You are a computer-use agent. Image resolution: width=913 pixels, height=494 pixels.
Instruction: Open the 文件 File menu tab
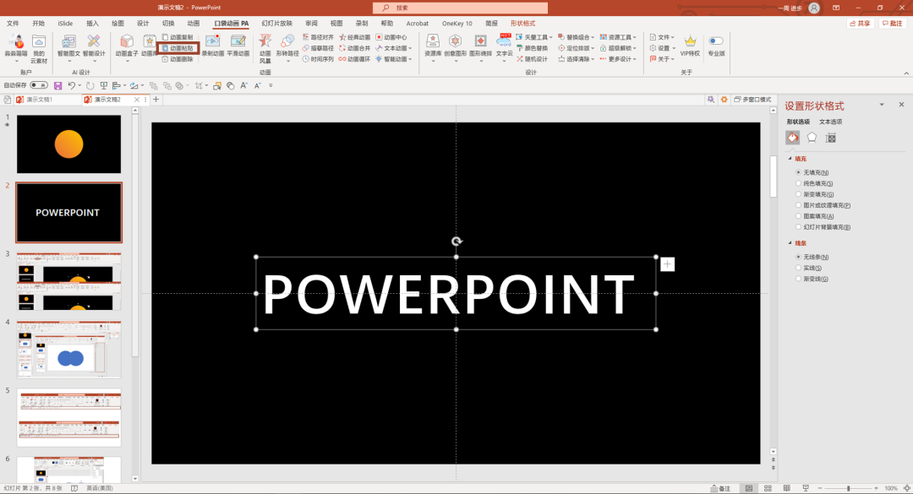tap(13, 24)
